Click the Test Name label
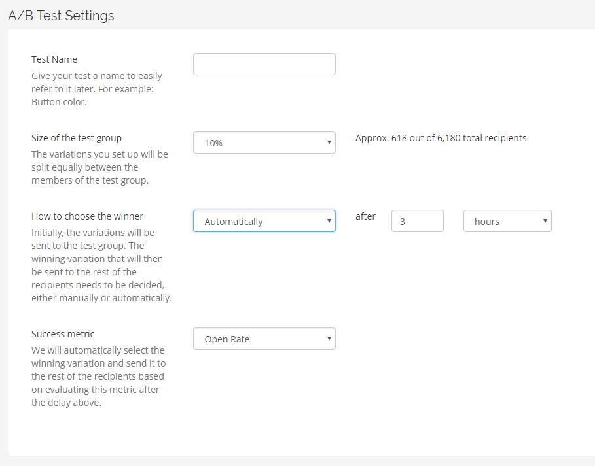Image resolution: width=595 pixels, height=466 pixels. (x=54, y=59)
